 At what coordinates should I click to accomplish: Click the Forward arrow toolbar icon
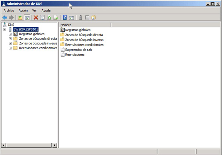click(x=11, y=18)
